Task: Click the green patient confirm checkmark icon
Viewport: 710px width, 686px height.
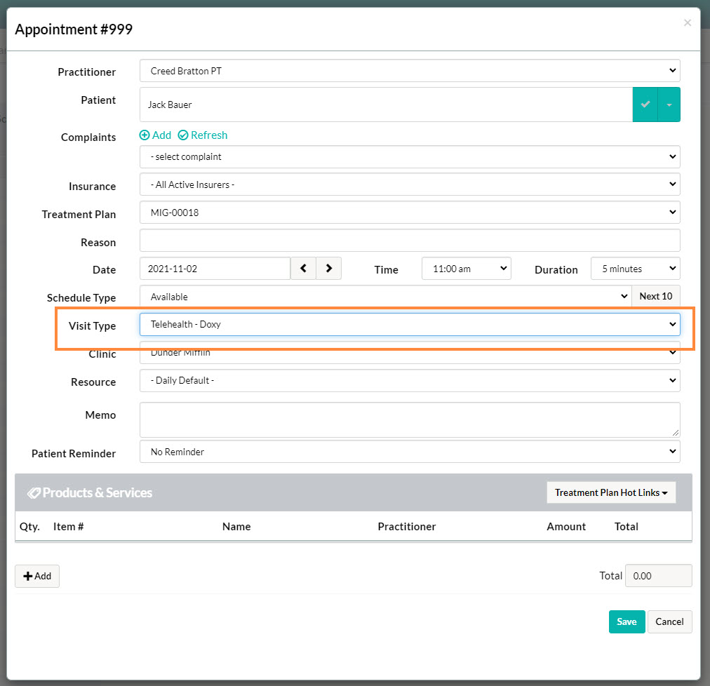Action: tap(645, 105)
